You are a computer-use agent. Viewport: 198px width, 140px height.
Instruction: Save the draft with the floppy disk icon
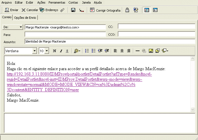pos(73,10)
